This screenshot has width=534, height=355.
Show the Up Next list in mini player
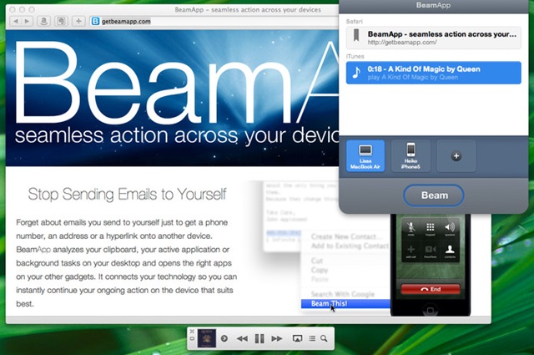(x=312, y=338)
